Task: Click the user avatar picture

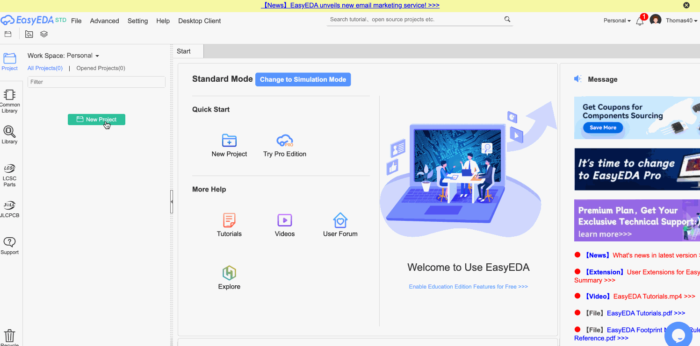Action: [x=656, y=20]
